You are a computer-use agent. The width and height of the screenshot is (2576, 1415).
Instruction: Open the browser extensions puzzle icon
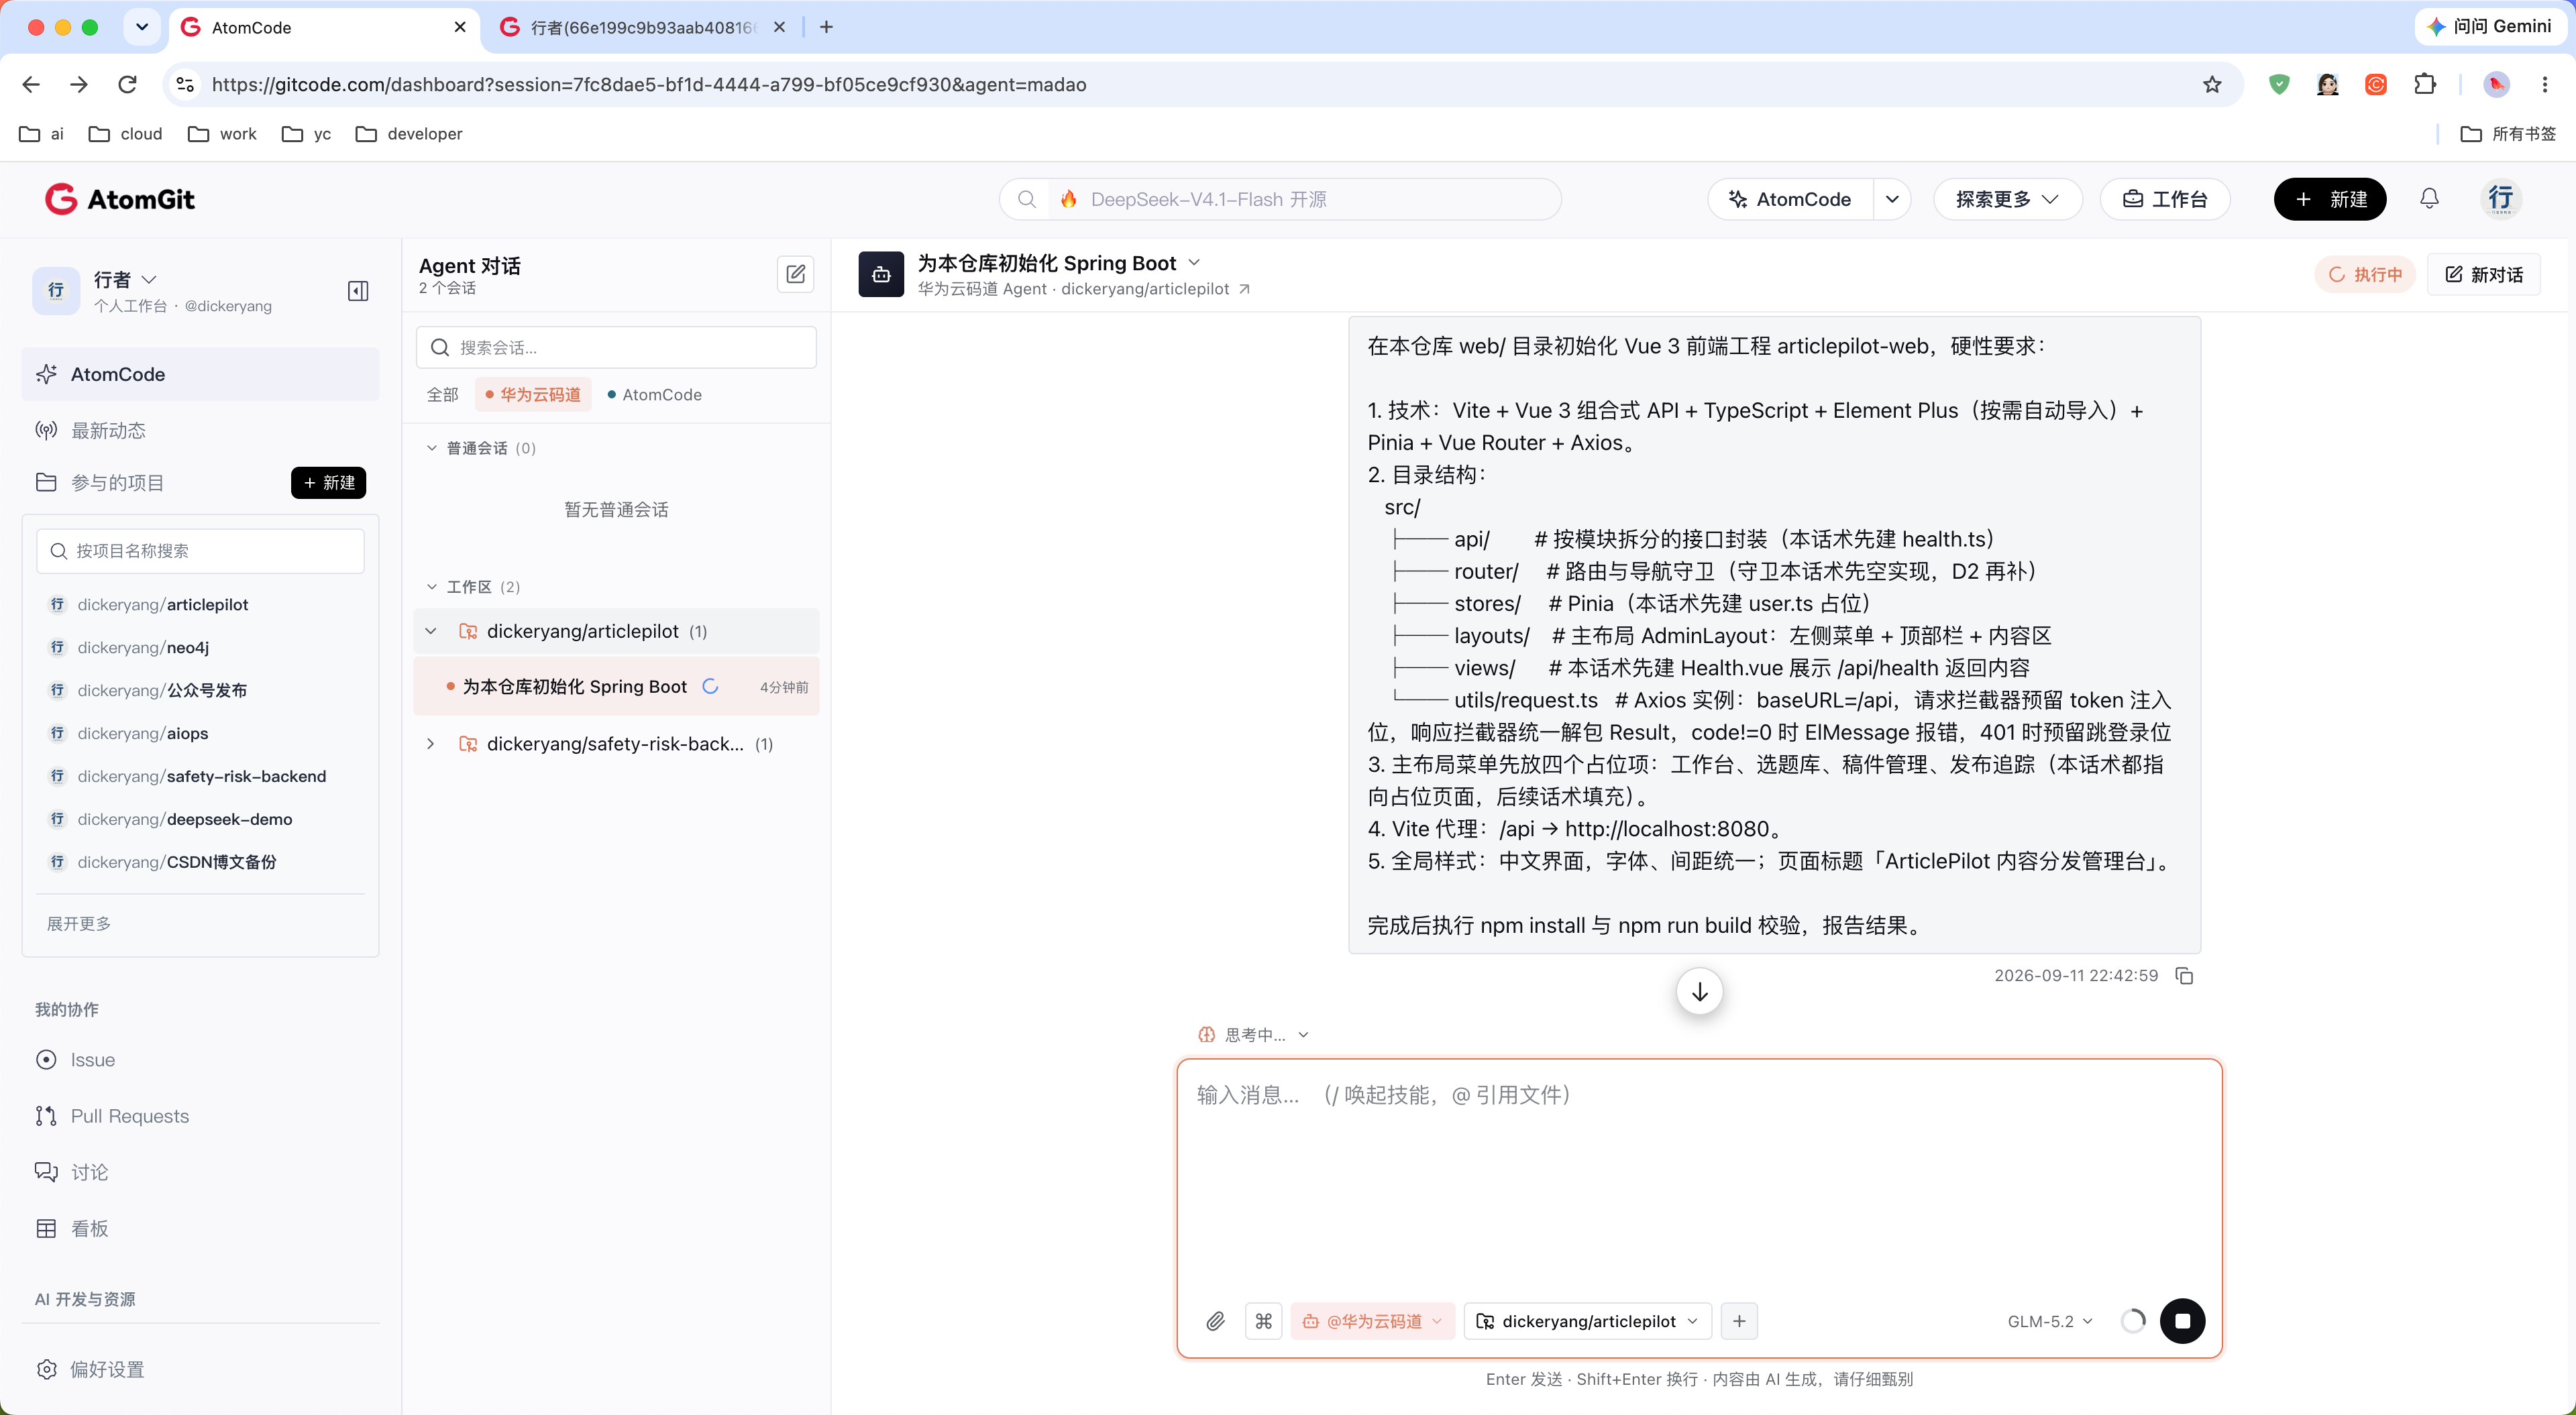[x=2425, y=85]
